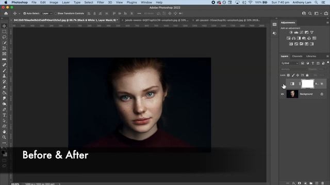
Task: Open the Apple menu
Action: click(6, 2)
